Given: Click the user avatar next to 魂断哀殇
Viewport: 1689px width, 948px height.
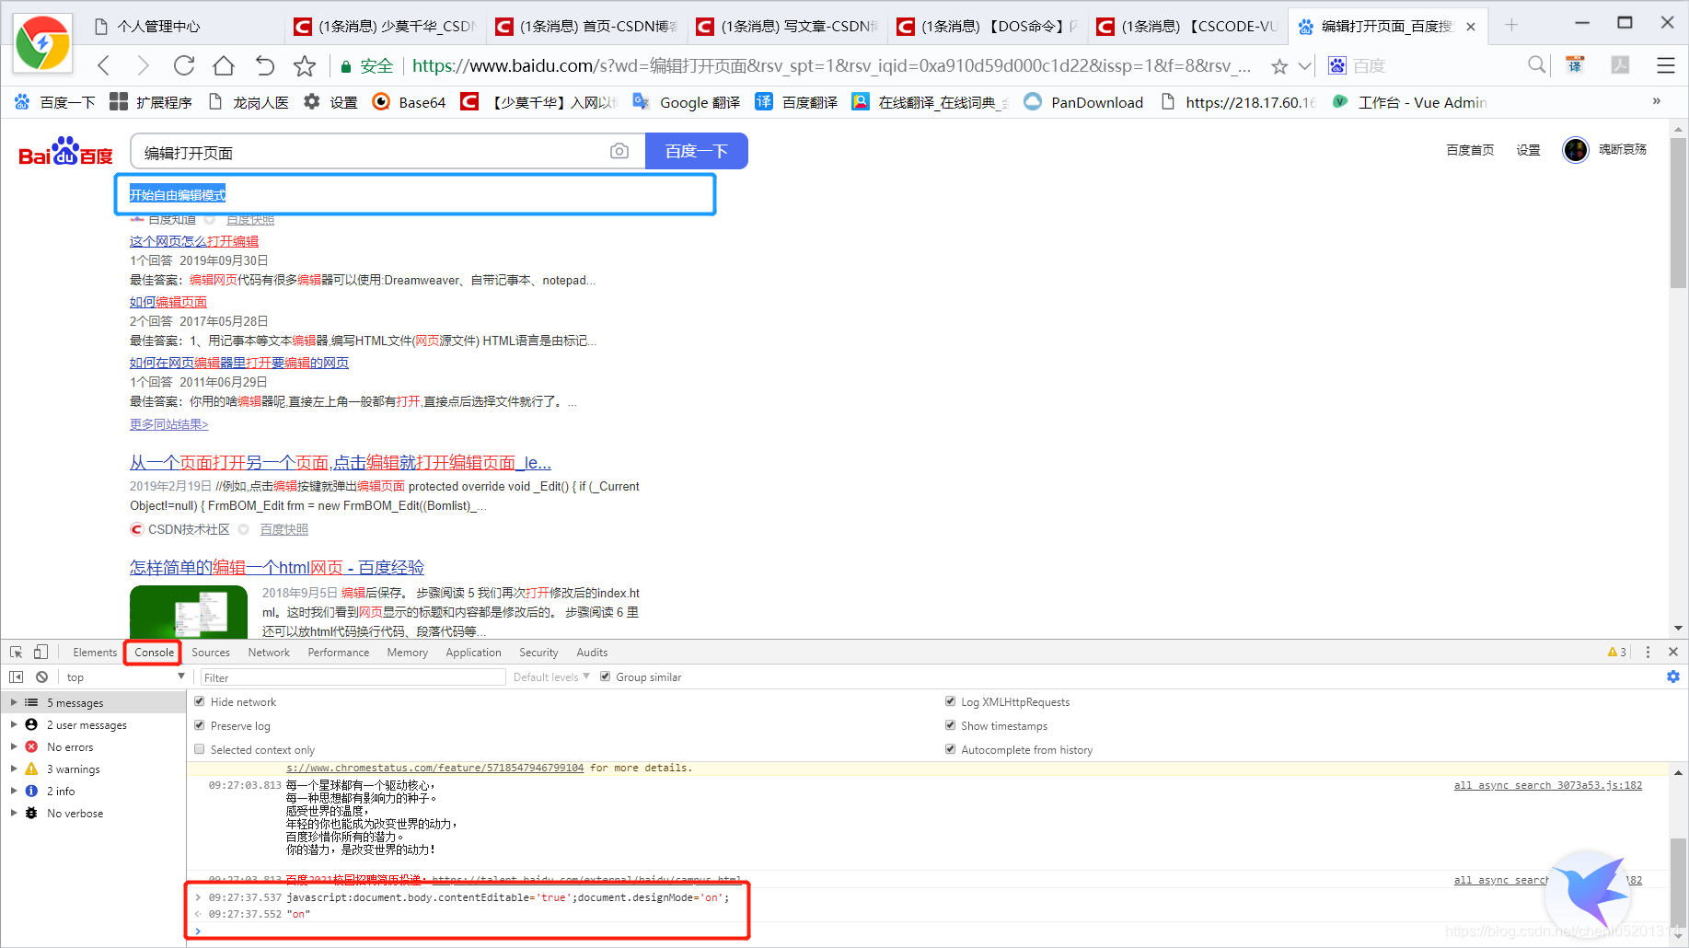Looking at the screenshot, I should click(x=1575, y=149).
